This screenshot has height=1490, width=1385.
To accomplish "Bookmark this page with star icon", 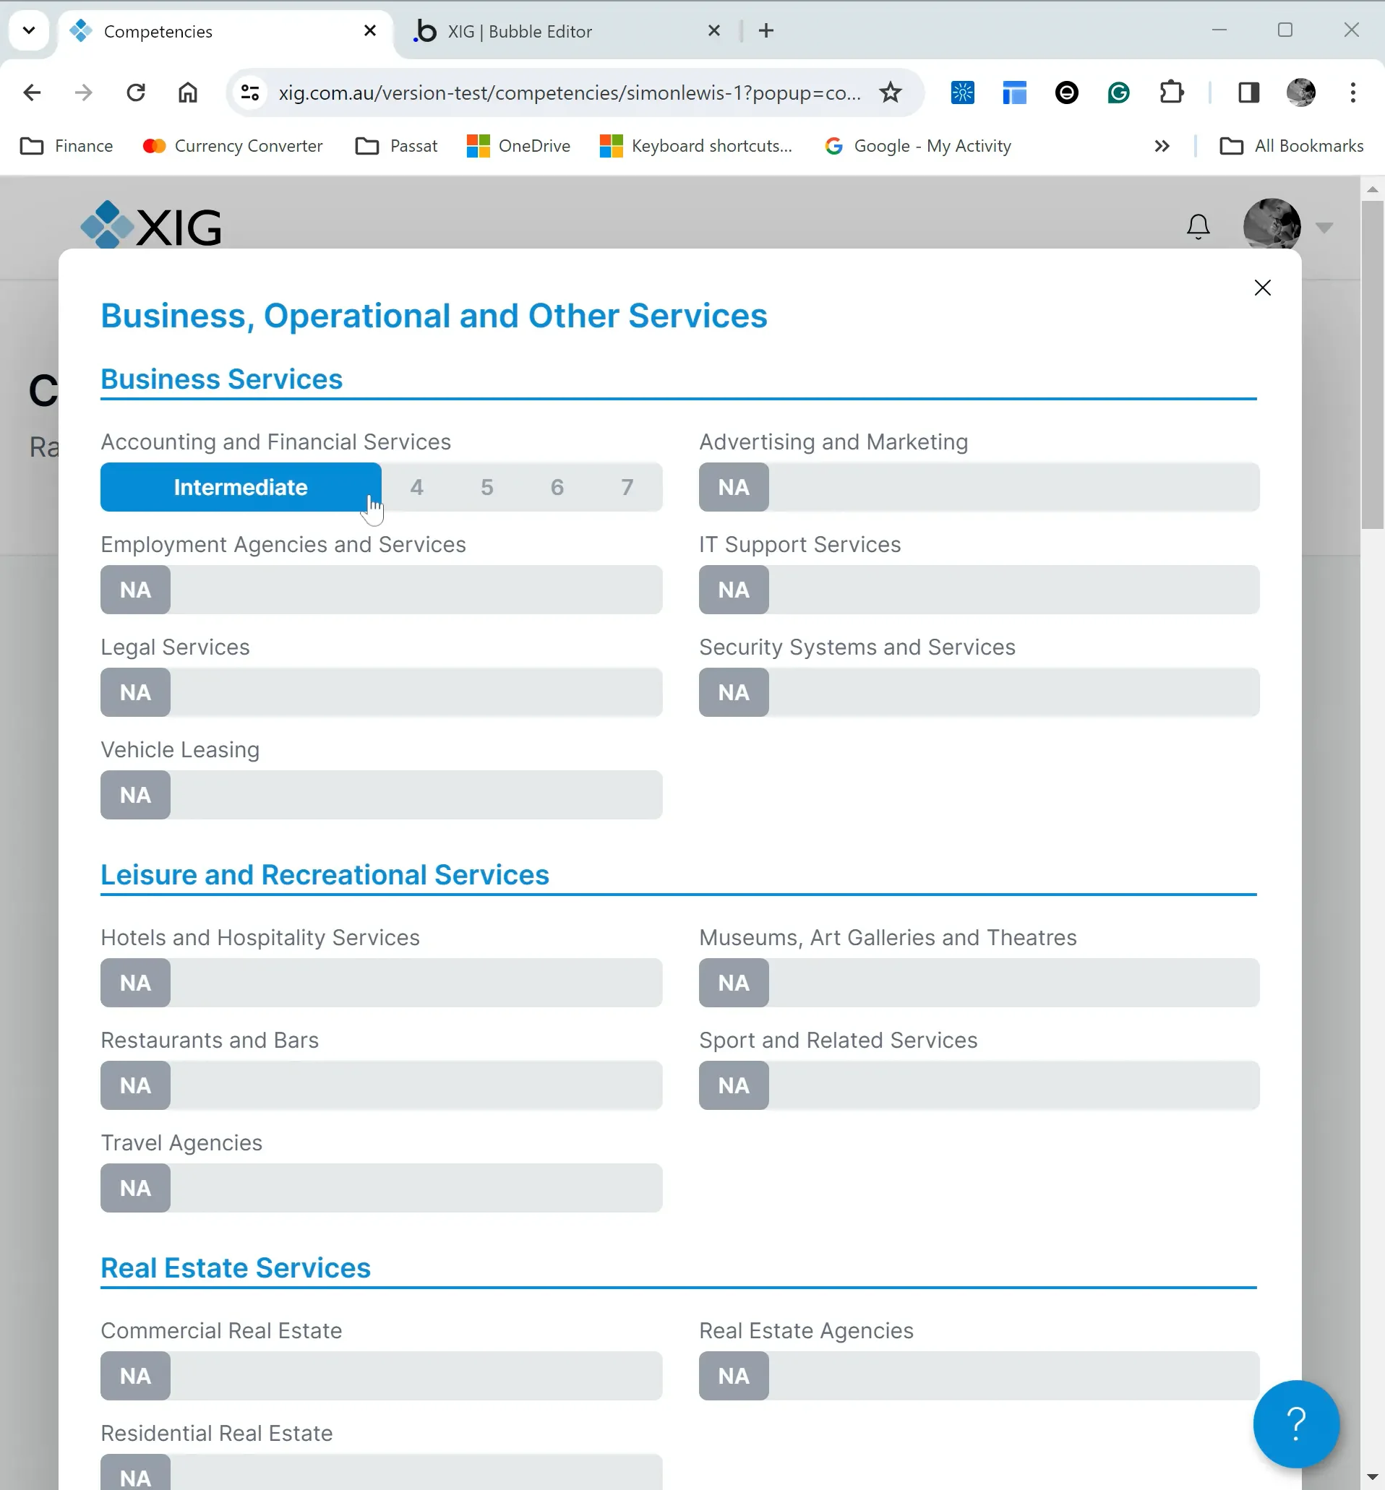I will pos(891,92).
